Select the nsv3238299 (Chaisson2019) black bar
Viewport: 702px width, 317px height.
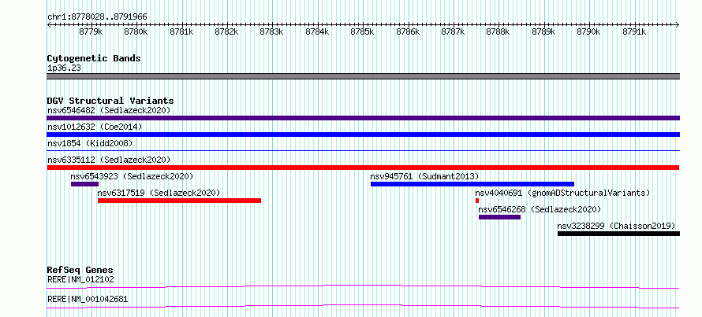618,234
